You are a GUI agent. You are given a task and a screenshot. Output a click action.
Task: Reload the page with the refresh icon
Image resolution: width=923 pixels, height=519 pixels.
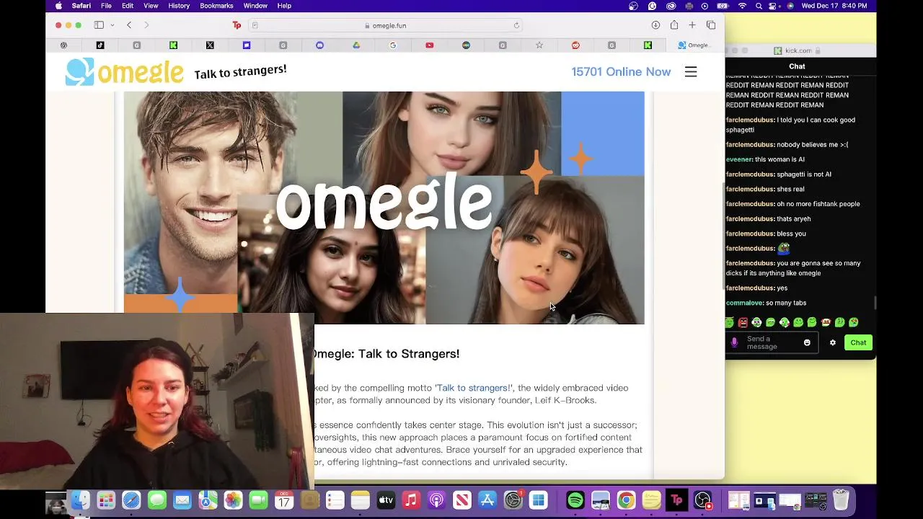(516, 25)
